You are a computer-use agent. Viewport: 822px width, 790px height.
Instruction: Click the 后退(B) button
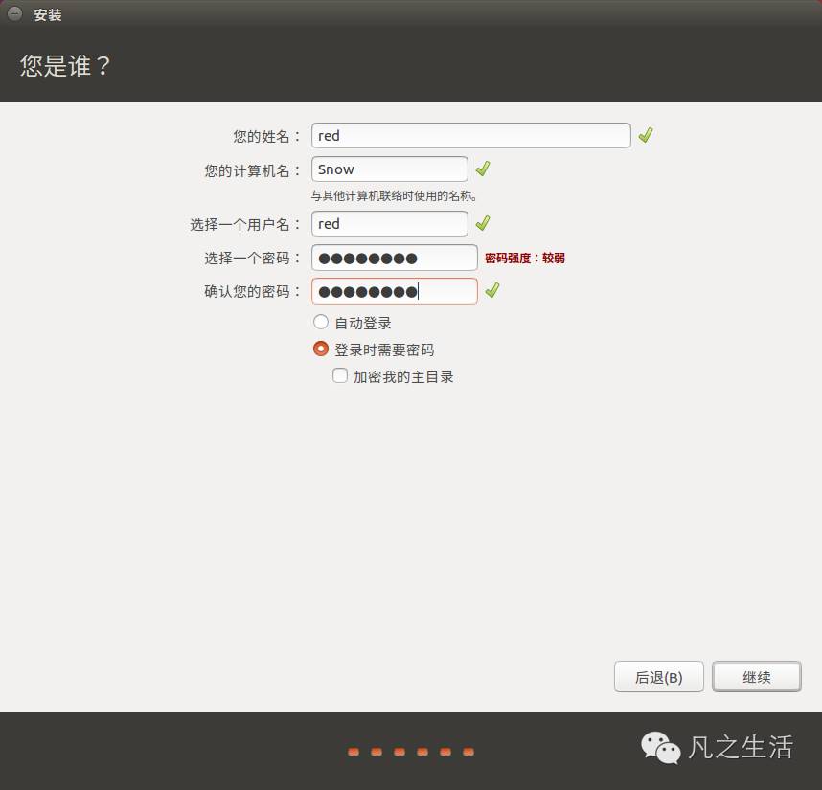coord(658,676)
